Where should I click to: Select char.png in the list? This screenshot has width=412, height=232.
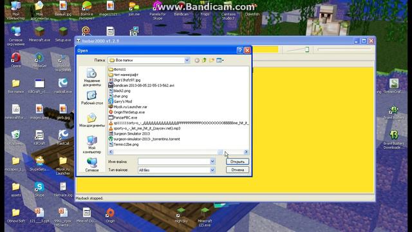coord(118,96)
